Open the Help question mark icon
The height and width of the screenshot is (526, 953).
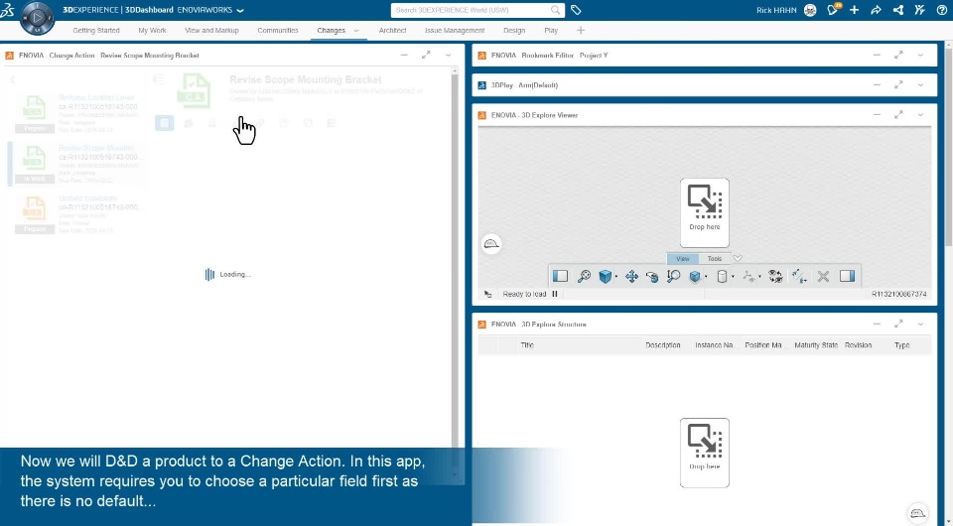point(941,10)
